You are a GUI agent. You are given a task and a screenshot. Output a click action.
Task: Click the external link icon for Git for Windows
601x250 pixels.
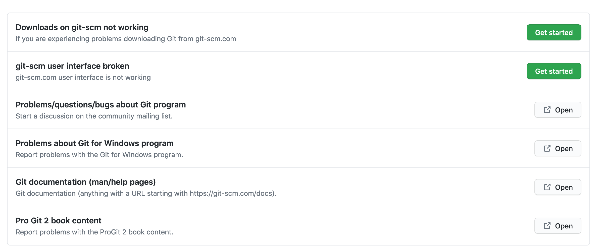point(547,148)
